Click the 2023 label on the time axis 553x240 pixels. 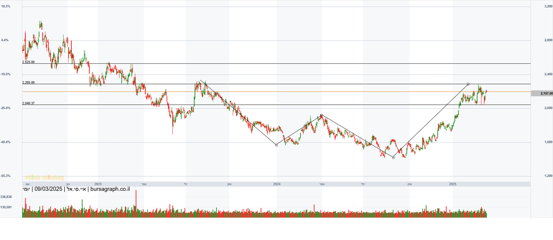click(x=98, y=184)
